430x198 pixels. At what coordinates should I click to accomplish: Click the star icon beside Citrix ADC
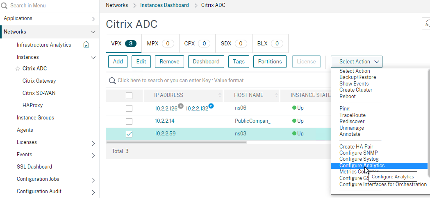coord(18,69)
